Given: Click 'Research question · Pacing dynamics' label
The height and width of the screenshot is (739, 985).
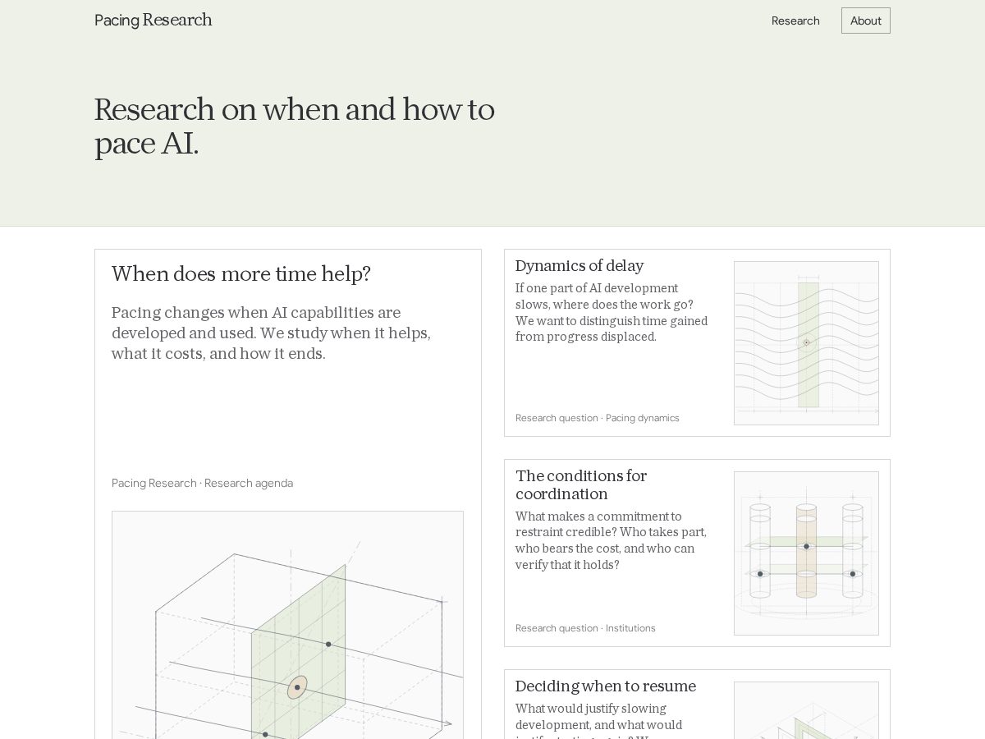Looking at the screenshot, I should pyautogui.click(x=598, y=418).
